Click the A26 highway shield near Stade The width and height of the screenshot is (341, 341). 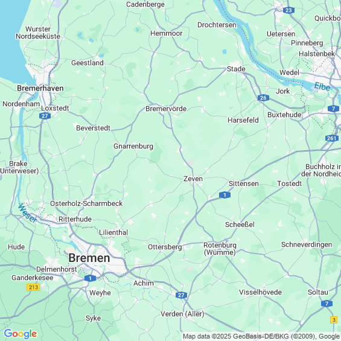(x=263, y=98)
